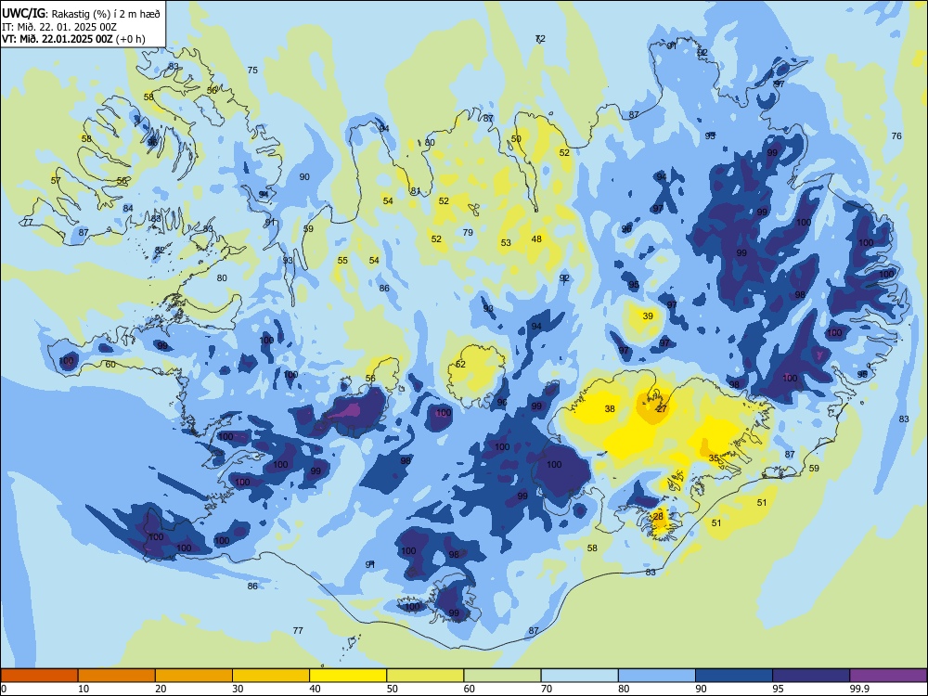Image resolution: width=928 pixels, height=696 pixels.
Task: Click the pale blue 70–80 legend swatch
Action: pos(579,676)
